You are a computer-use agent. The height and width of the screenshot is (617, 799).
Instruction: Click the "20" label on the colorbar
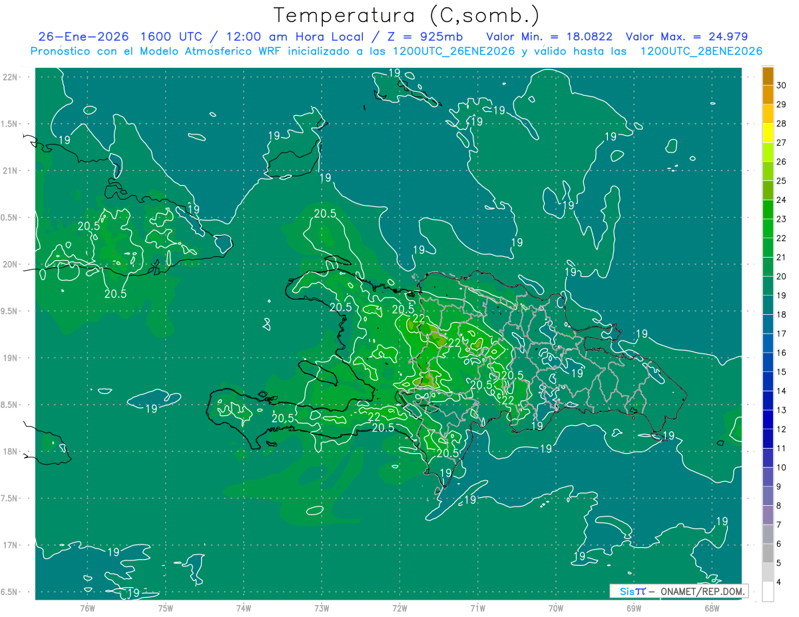[781, 276]
